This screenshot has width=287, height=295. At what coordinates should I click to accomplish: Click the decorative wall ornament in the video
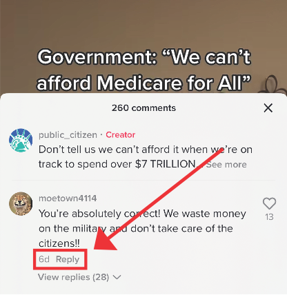[275, 85]
